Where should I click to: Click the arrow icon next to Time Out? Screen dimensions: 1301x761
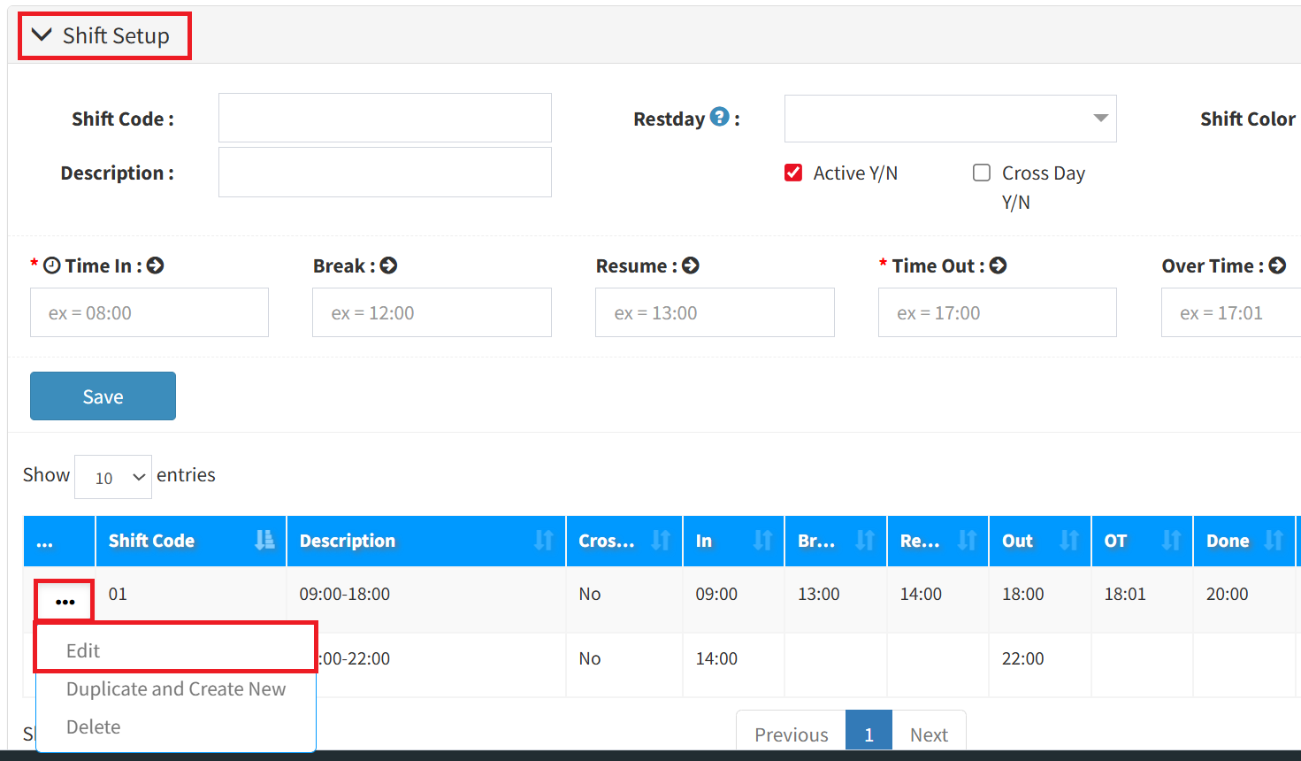pos(998,265)
